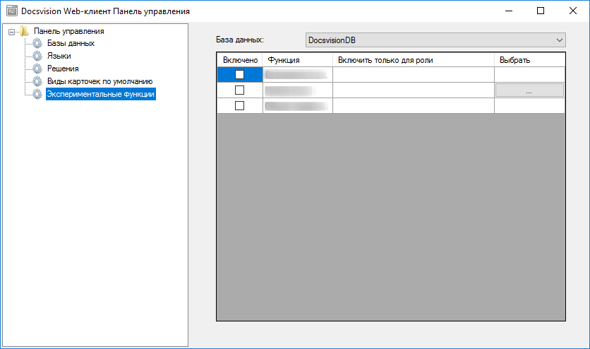Click the gear icon next to Базы данных
The image size is (590, 349).
[37, 44]
